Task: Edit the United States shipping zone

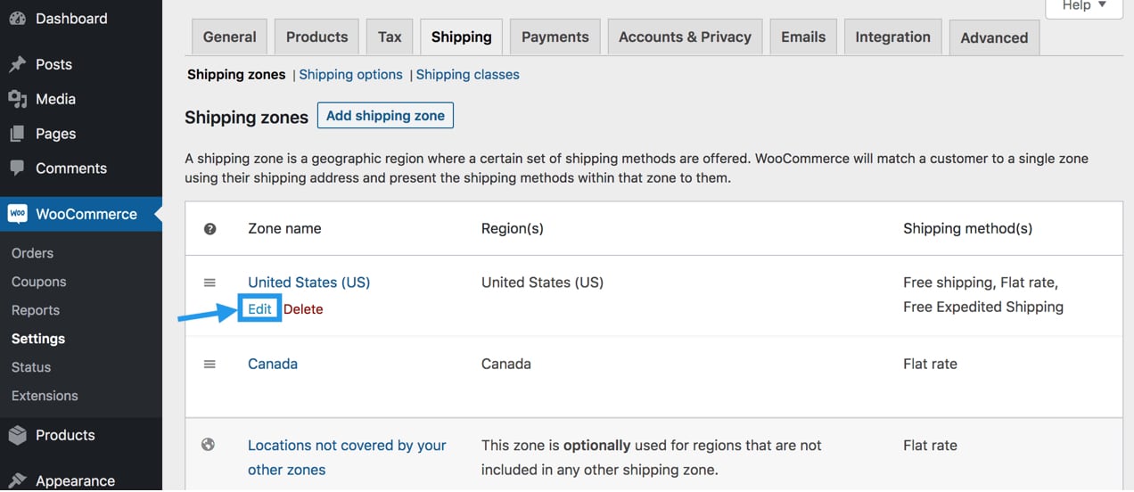Action: pyautogui.click(x=259, y=309)
